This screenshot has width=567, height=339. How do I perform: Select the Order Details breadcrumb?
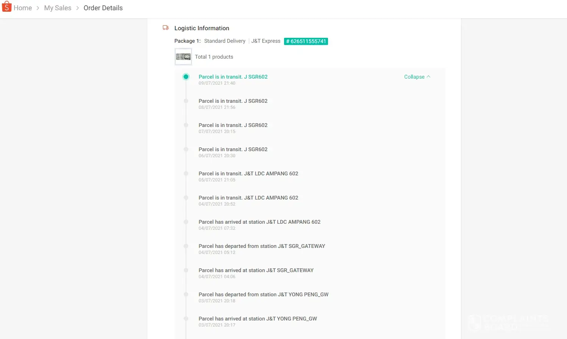[x=103, y=8]
